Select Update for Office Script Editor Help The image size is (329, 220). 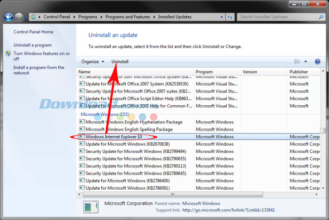[139, 99]
